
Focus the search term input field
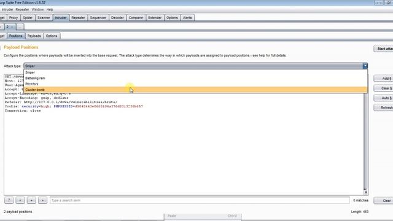click(200, 200)
